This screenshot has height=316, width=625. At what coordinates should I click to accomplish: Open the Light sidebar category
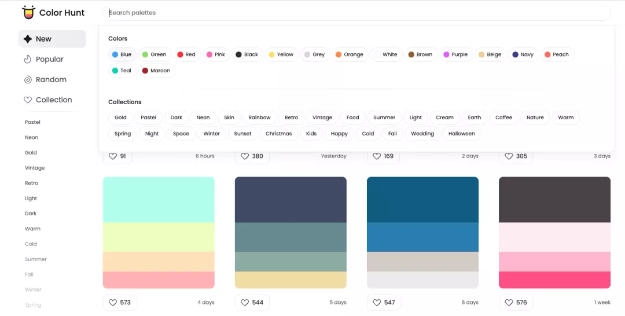[31, 199]
